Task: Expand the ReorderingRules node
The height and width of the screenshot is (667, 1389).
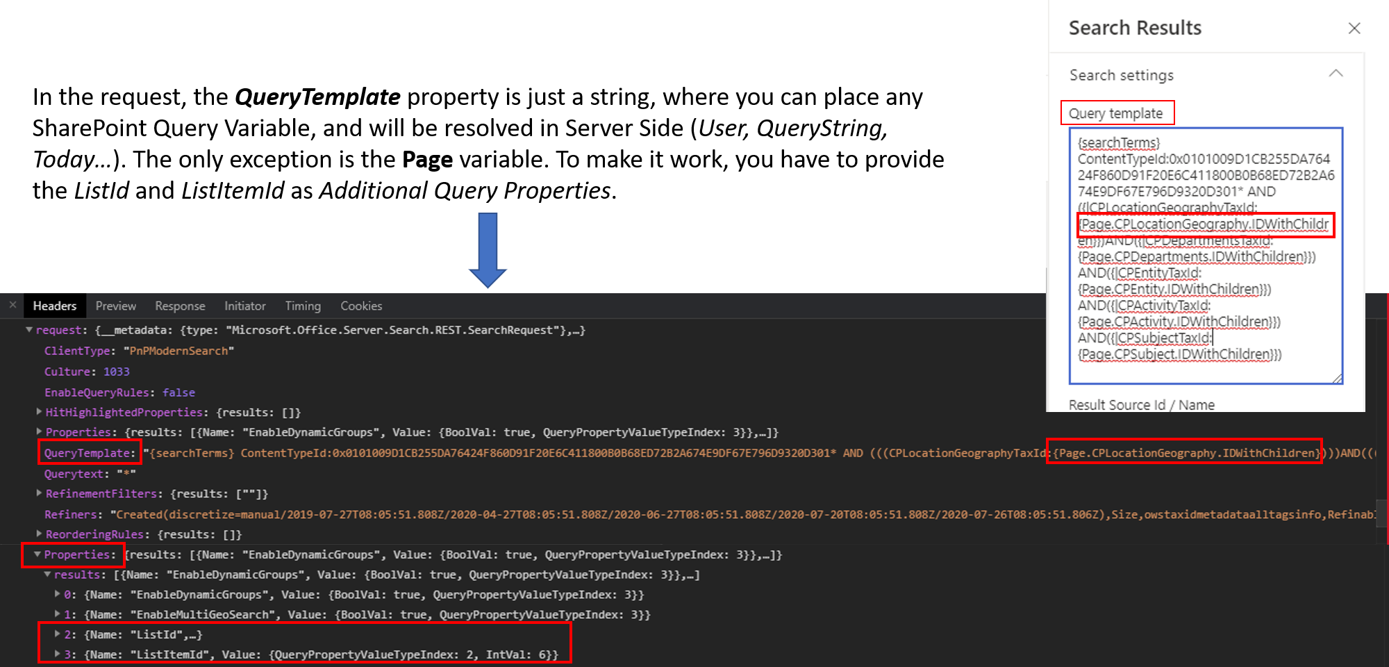Action: pos(39,534)
